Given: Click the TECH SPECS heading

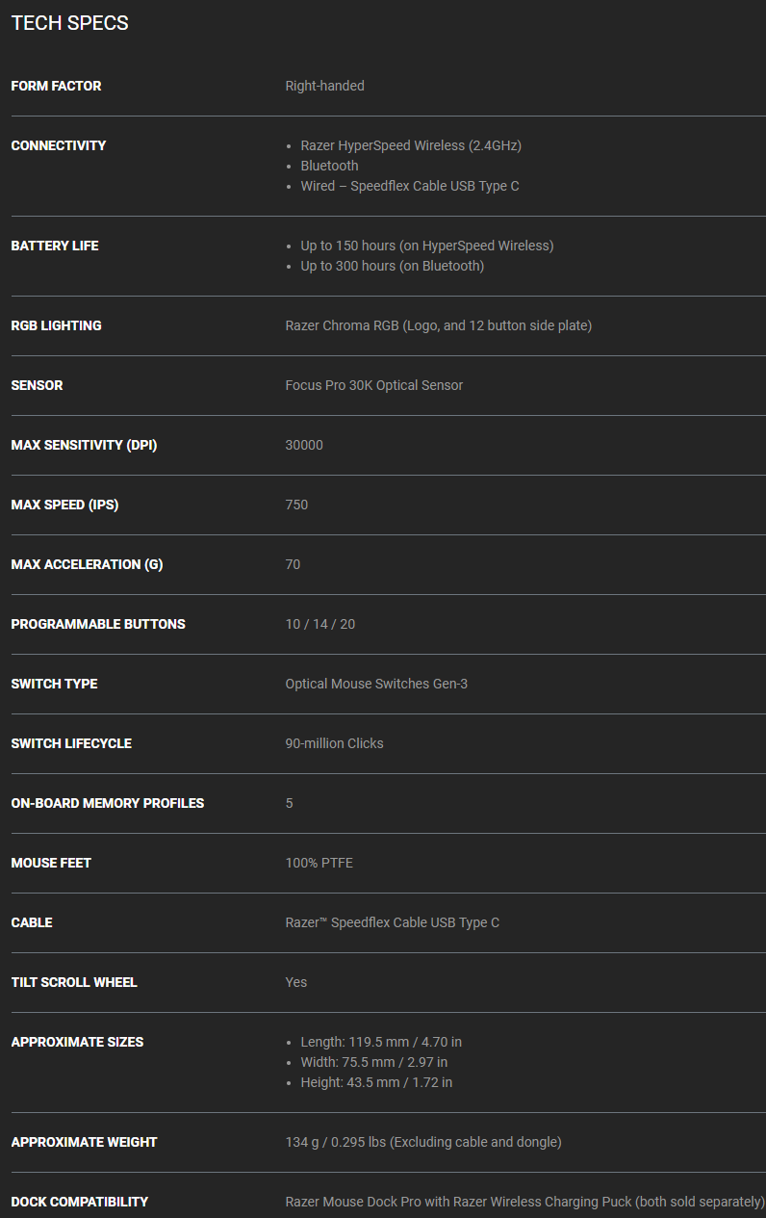Looking at the screenshot, I should point(69,23).
